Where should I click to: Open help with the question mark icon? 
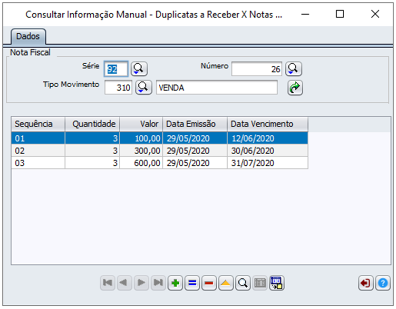(x=383, y=283)
